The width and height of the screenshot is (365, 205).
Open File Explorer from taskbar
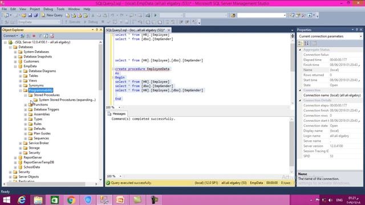click(x=38, y=200)
